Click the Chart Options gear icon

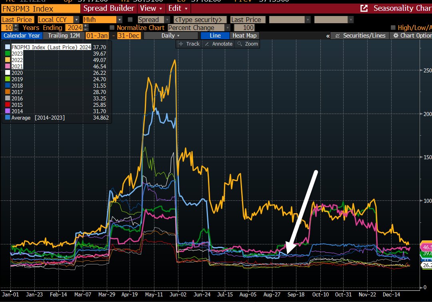[396, 36]
